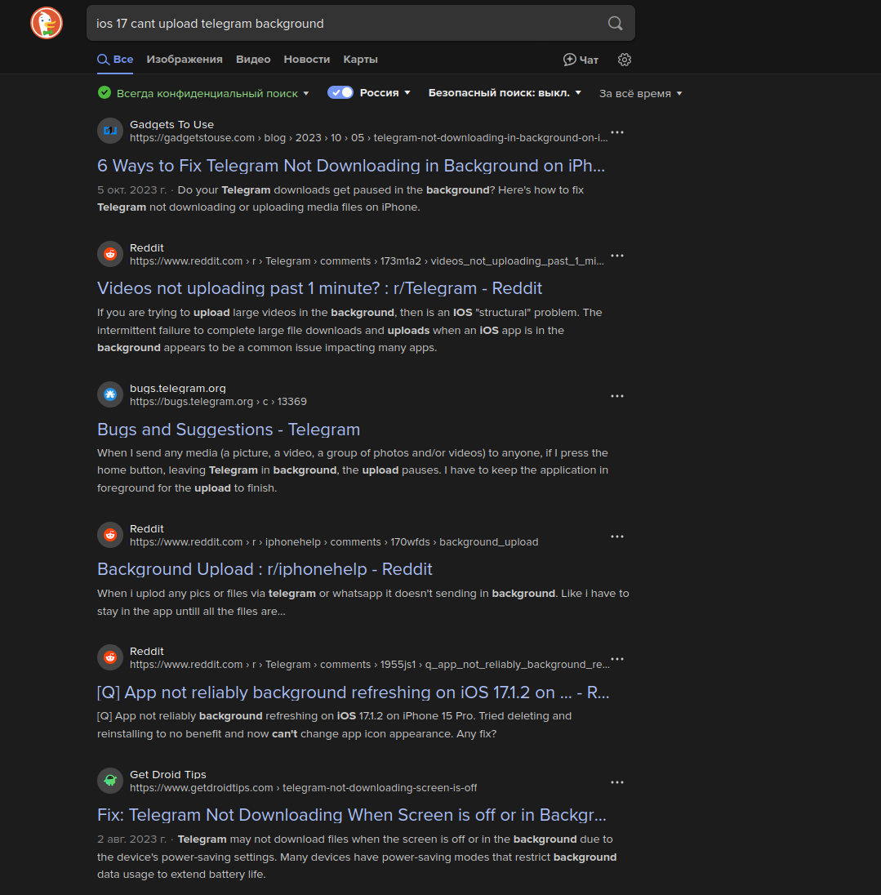
Task: Switch to the Новости tab
Action: [307, 60]
